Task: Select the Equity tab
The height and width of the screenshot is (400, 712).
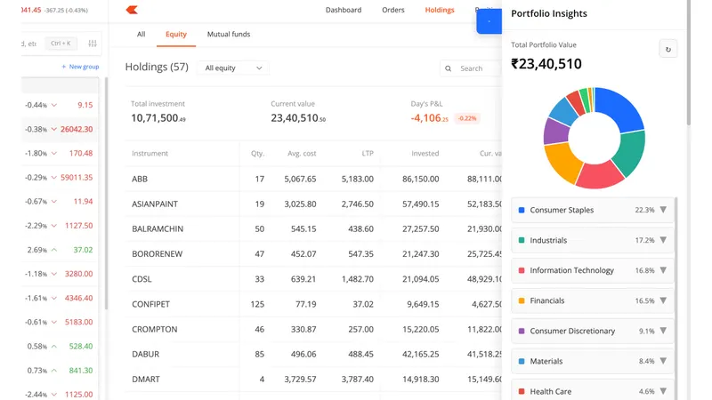Action: coord(175,34)
